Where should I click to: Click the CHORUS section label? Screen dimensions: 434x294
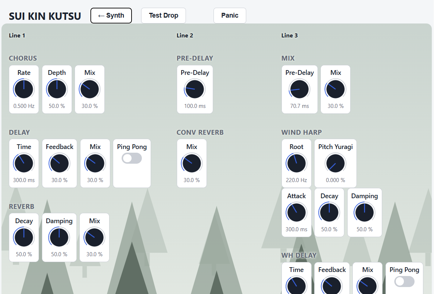tap(23, 58)
